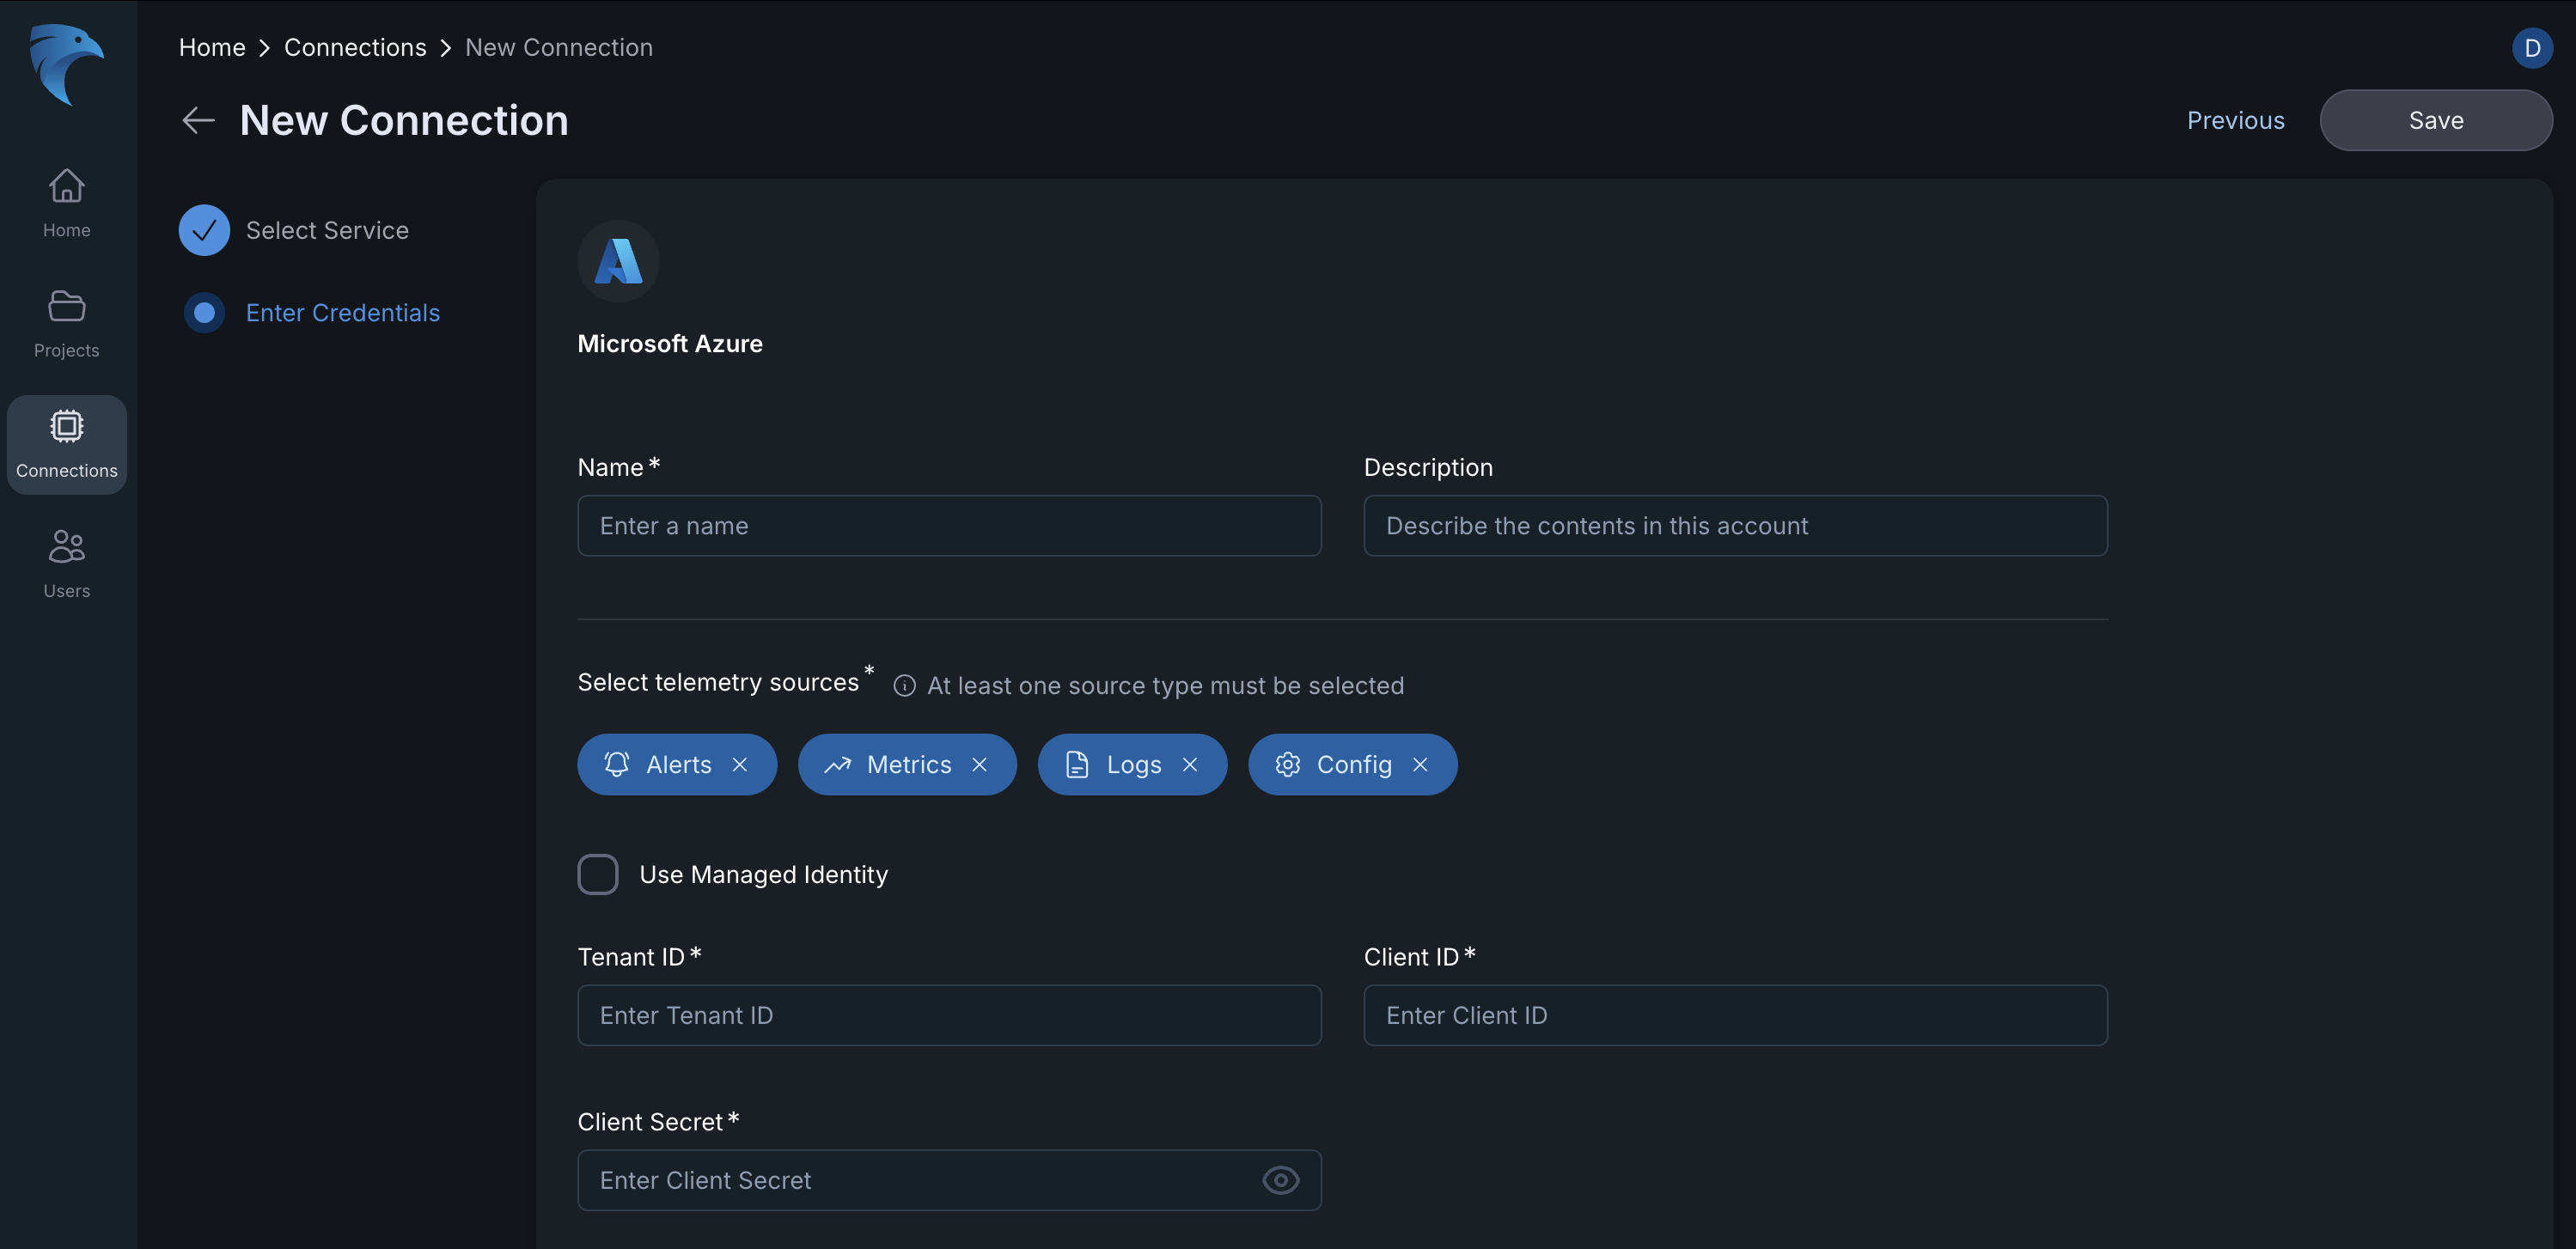Go back using the Previous button
Image resolution: width=2576 pixels, height=1249 pixels.
point(2235,120)
